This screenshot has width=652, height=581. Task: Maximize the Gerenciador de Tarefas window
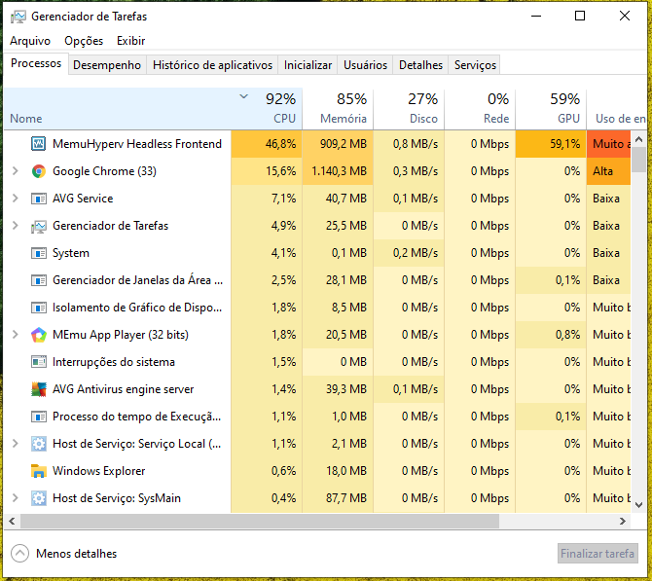pyautogui.click(x=580, y=17)
